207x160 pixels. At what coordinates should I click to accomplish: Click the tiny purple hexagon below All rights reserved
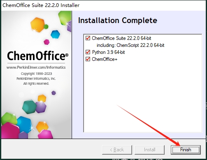53,93
